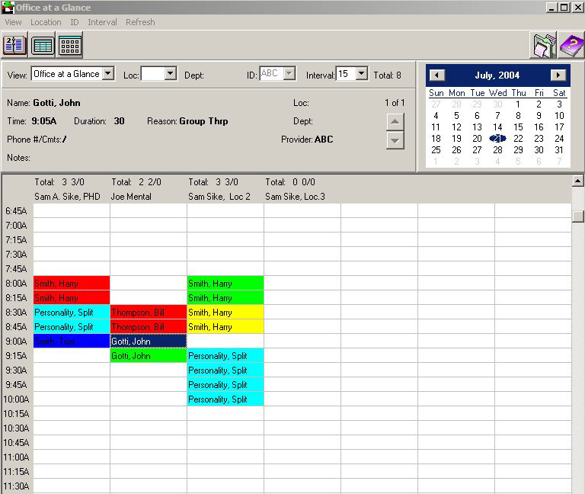This screenshot has height=494, width=585.
Task: Open the appointment book view icon
Action: click(15, 45)
